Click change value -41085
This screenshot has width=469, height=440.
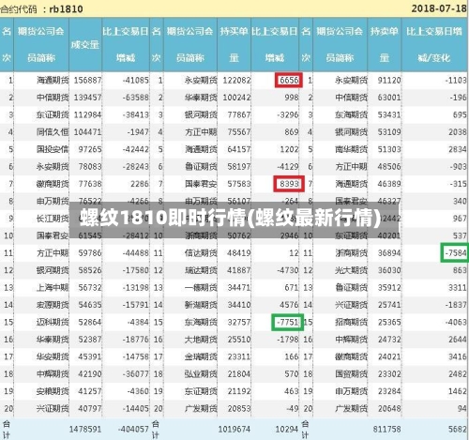tap(135, 81)
